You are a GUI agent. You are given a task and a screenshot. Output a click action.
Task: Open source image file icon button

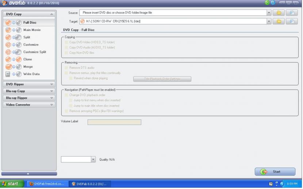pos(292,13)
